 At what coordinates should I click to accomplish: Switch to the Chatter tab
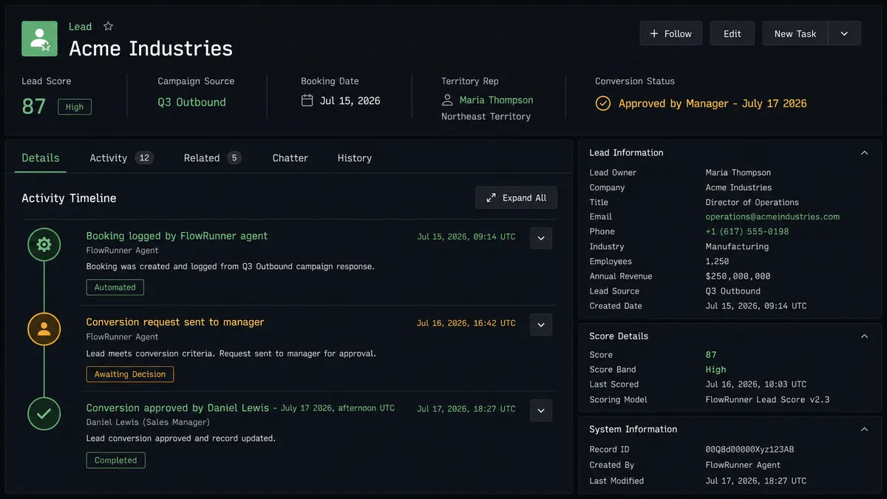(290, 157)
